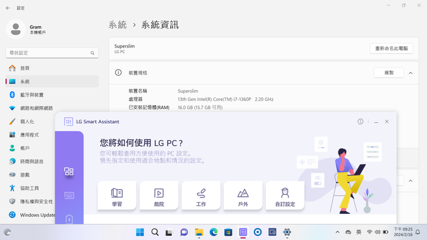427x240 pixels.
Task: Open 時間與語言 in Settings sidebar
Action: (x=30, y=161)
